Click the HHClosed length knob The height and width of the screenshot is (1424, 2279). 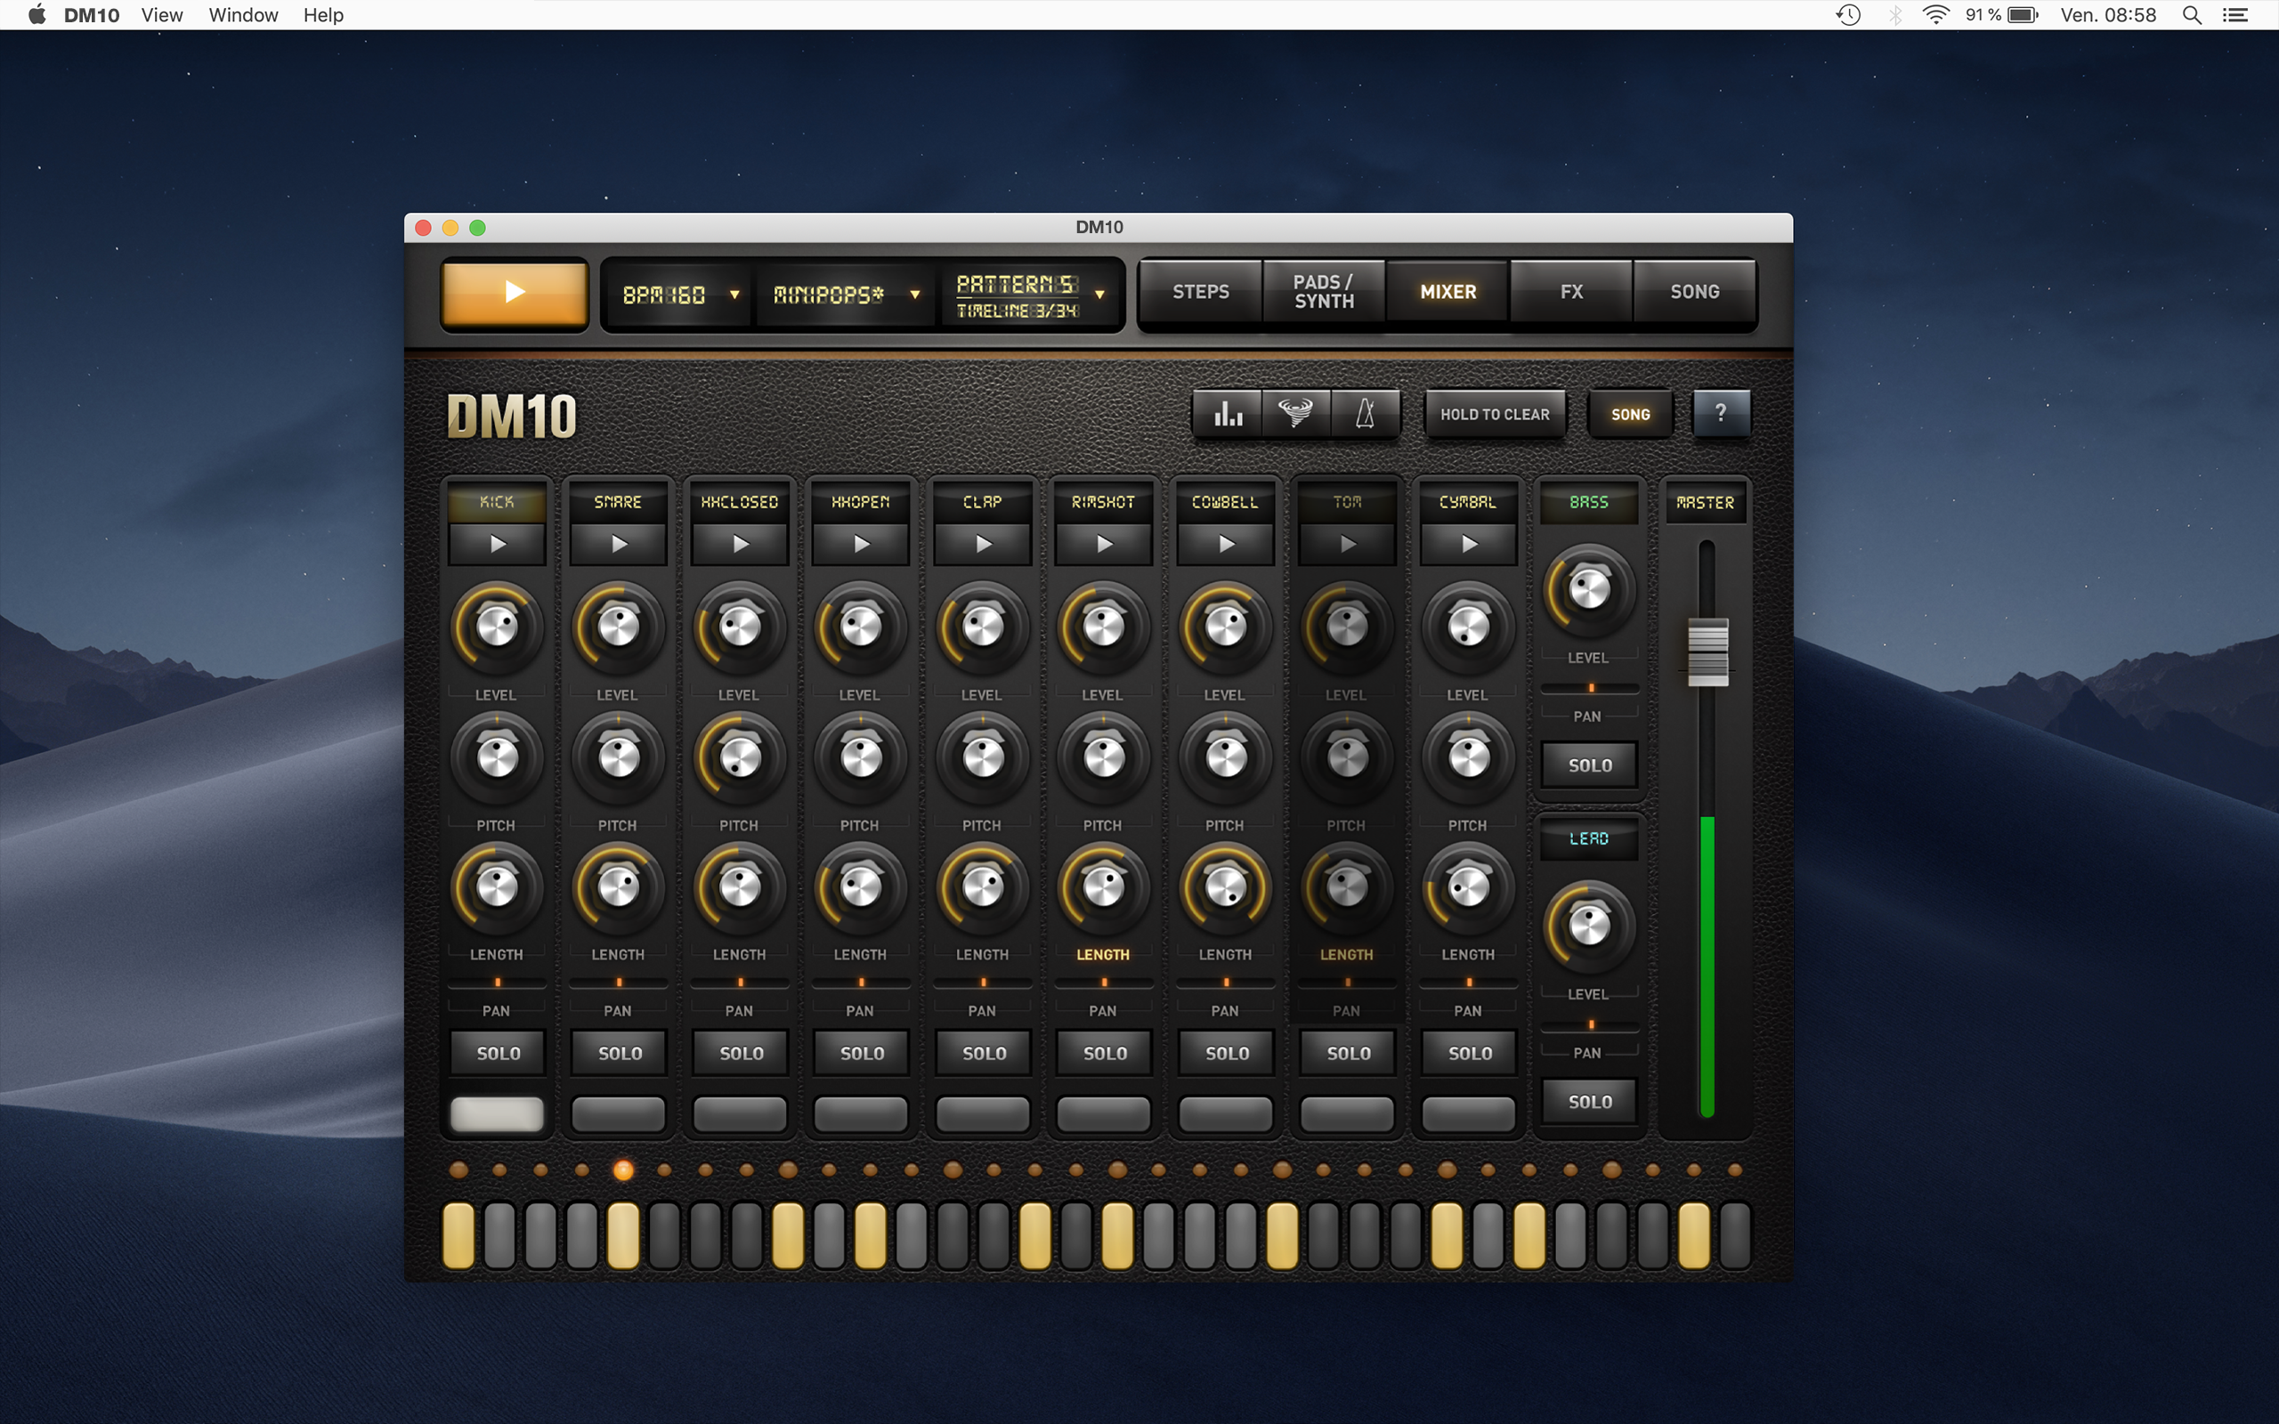739,886
